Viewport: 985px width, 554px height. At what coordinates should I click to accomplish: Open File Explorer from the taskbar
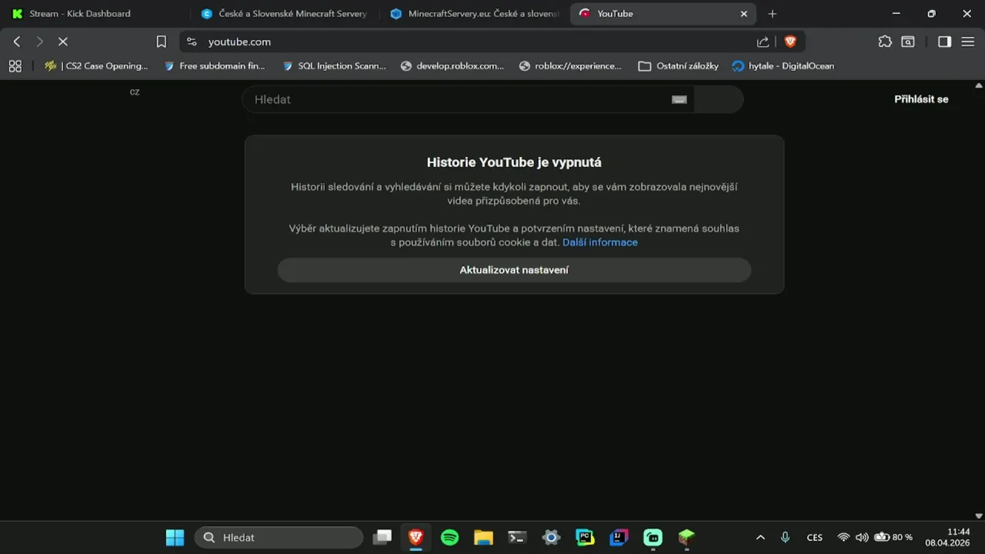[483, 537]
